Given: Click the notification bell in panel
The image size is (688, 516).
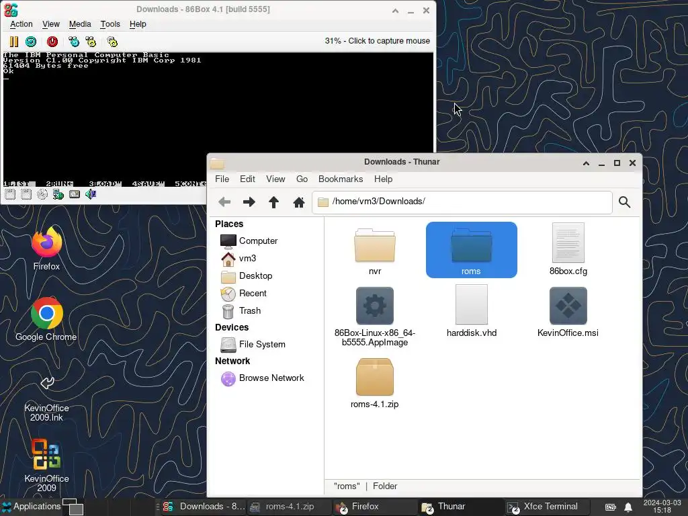Looking at the screenshot, I should (628, 507).
